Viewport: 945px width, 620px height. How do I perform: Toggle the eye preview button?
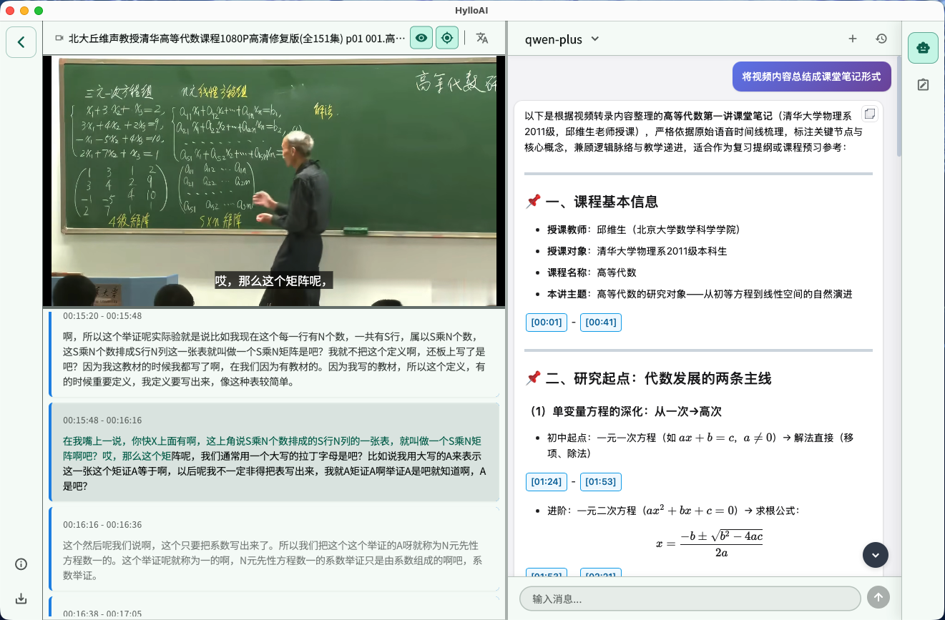[421, 38]
